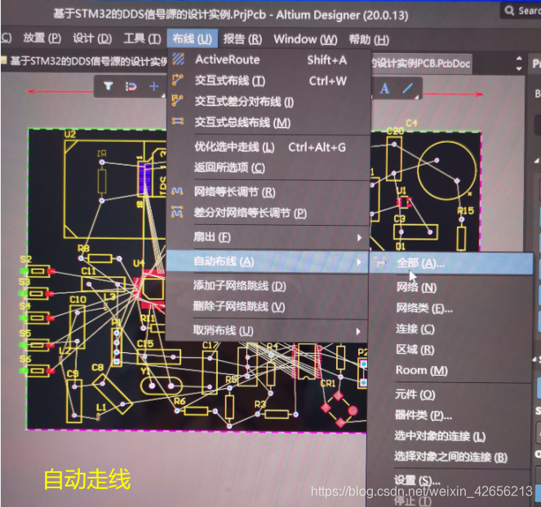Click bridge rectifier CR1 on the PCB
The height and width of the screenshot is (507, 541).
[x=339, y=408]
